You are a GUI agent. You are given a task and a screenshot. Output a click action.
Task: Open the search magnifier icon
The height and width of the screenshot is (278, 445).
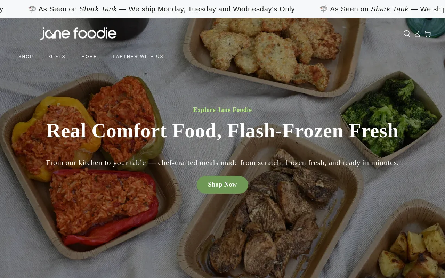(407, 34)
